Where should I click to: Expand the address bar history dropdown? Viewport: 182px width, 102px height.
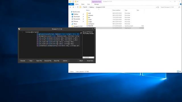pyautogui.click(x=156, y=7)
